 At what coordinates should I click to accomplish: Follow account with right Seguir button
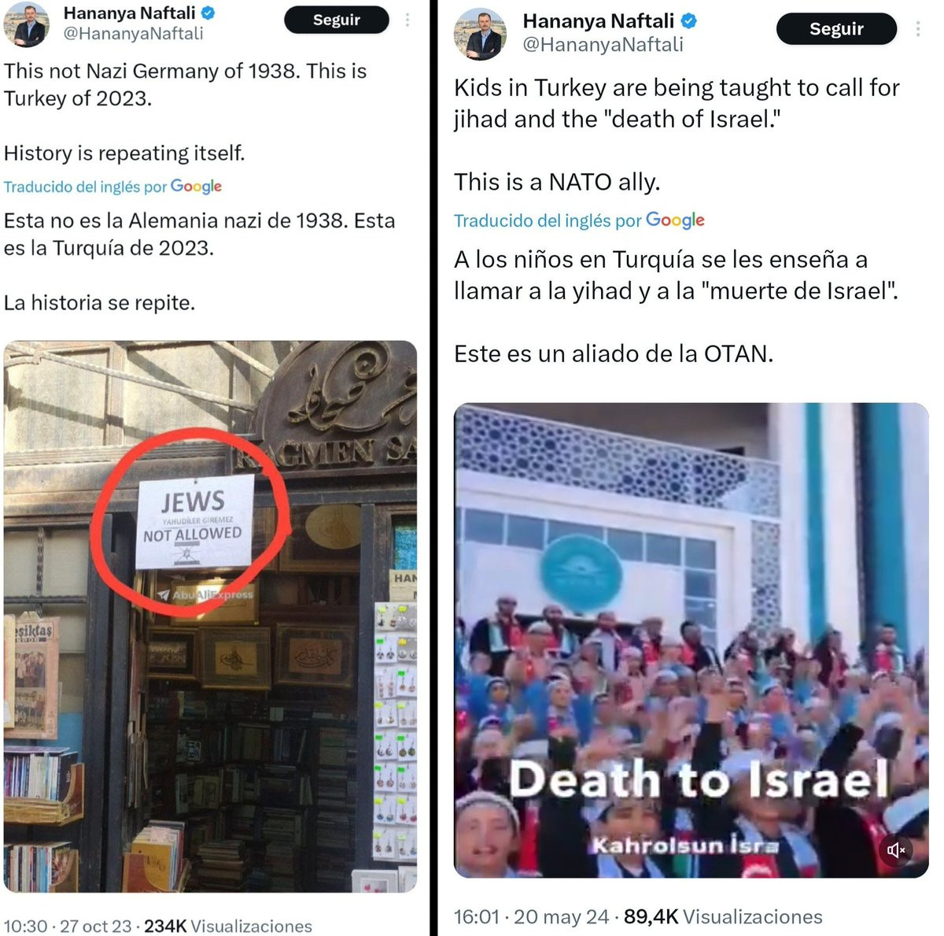836,29
